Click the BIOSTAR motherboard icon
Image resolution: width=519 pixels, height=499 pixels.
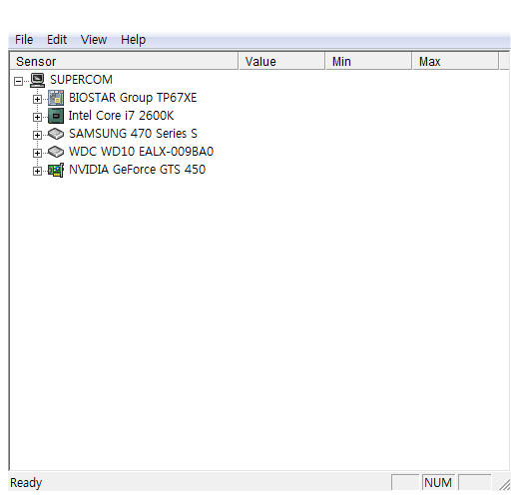coord(56,98)
